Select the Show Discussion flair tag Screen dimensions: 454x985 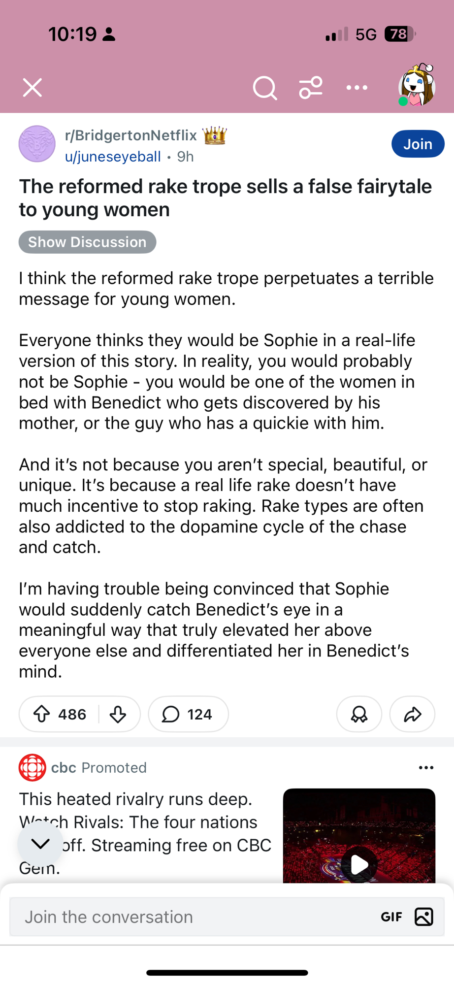87,242
